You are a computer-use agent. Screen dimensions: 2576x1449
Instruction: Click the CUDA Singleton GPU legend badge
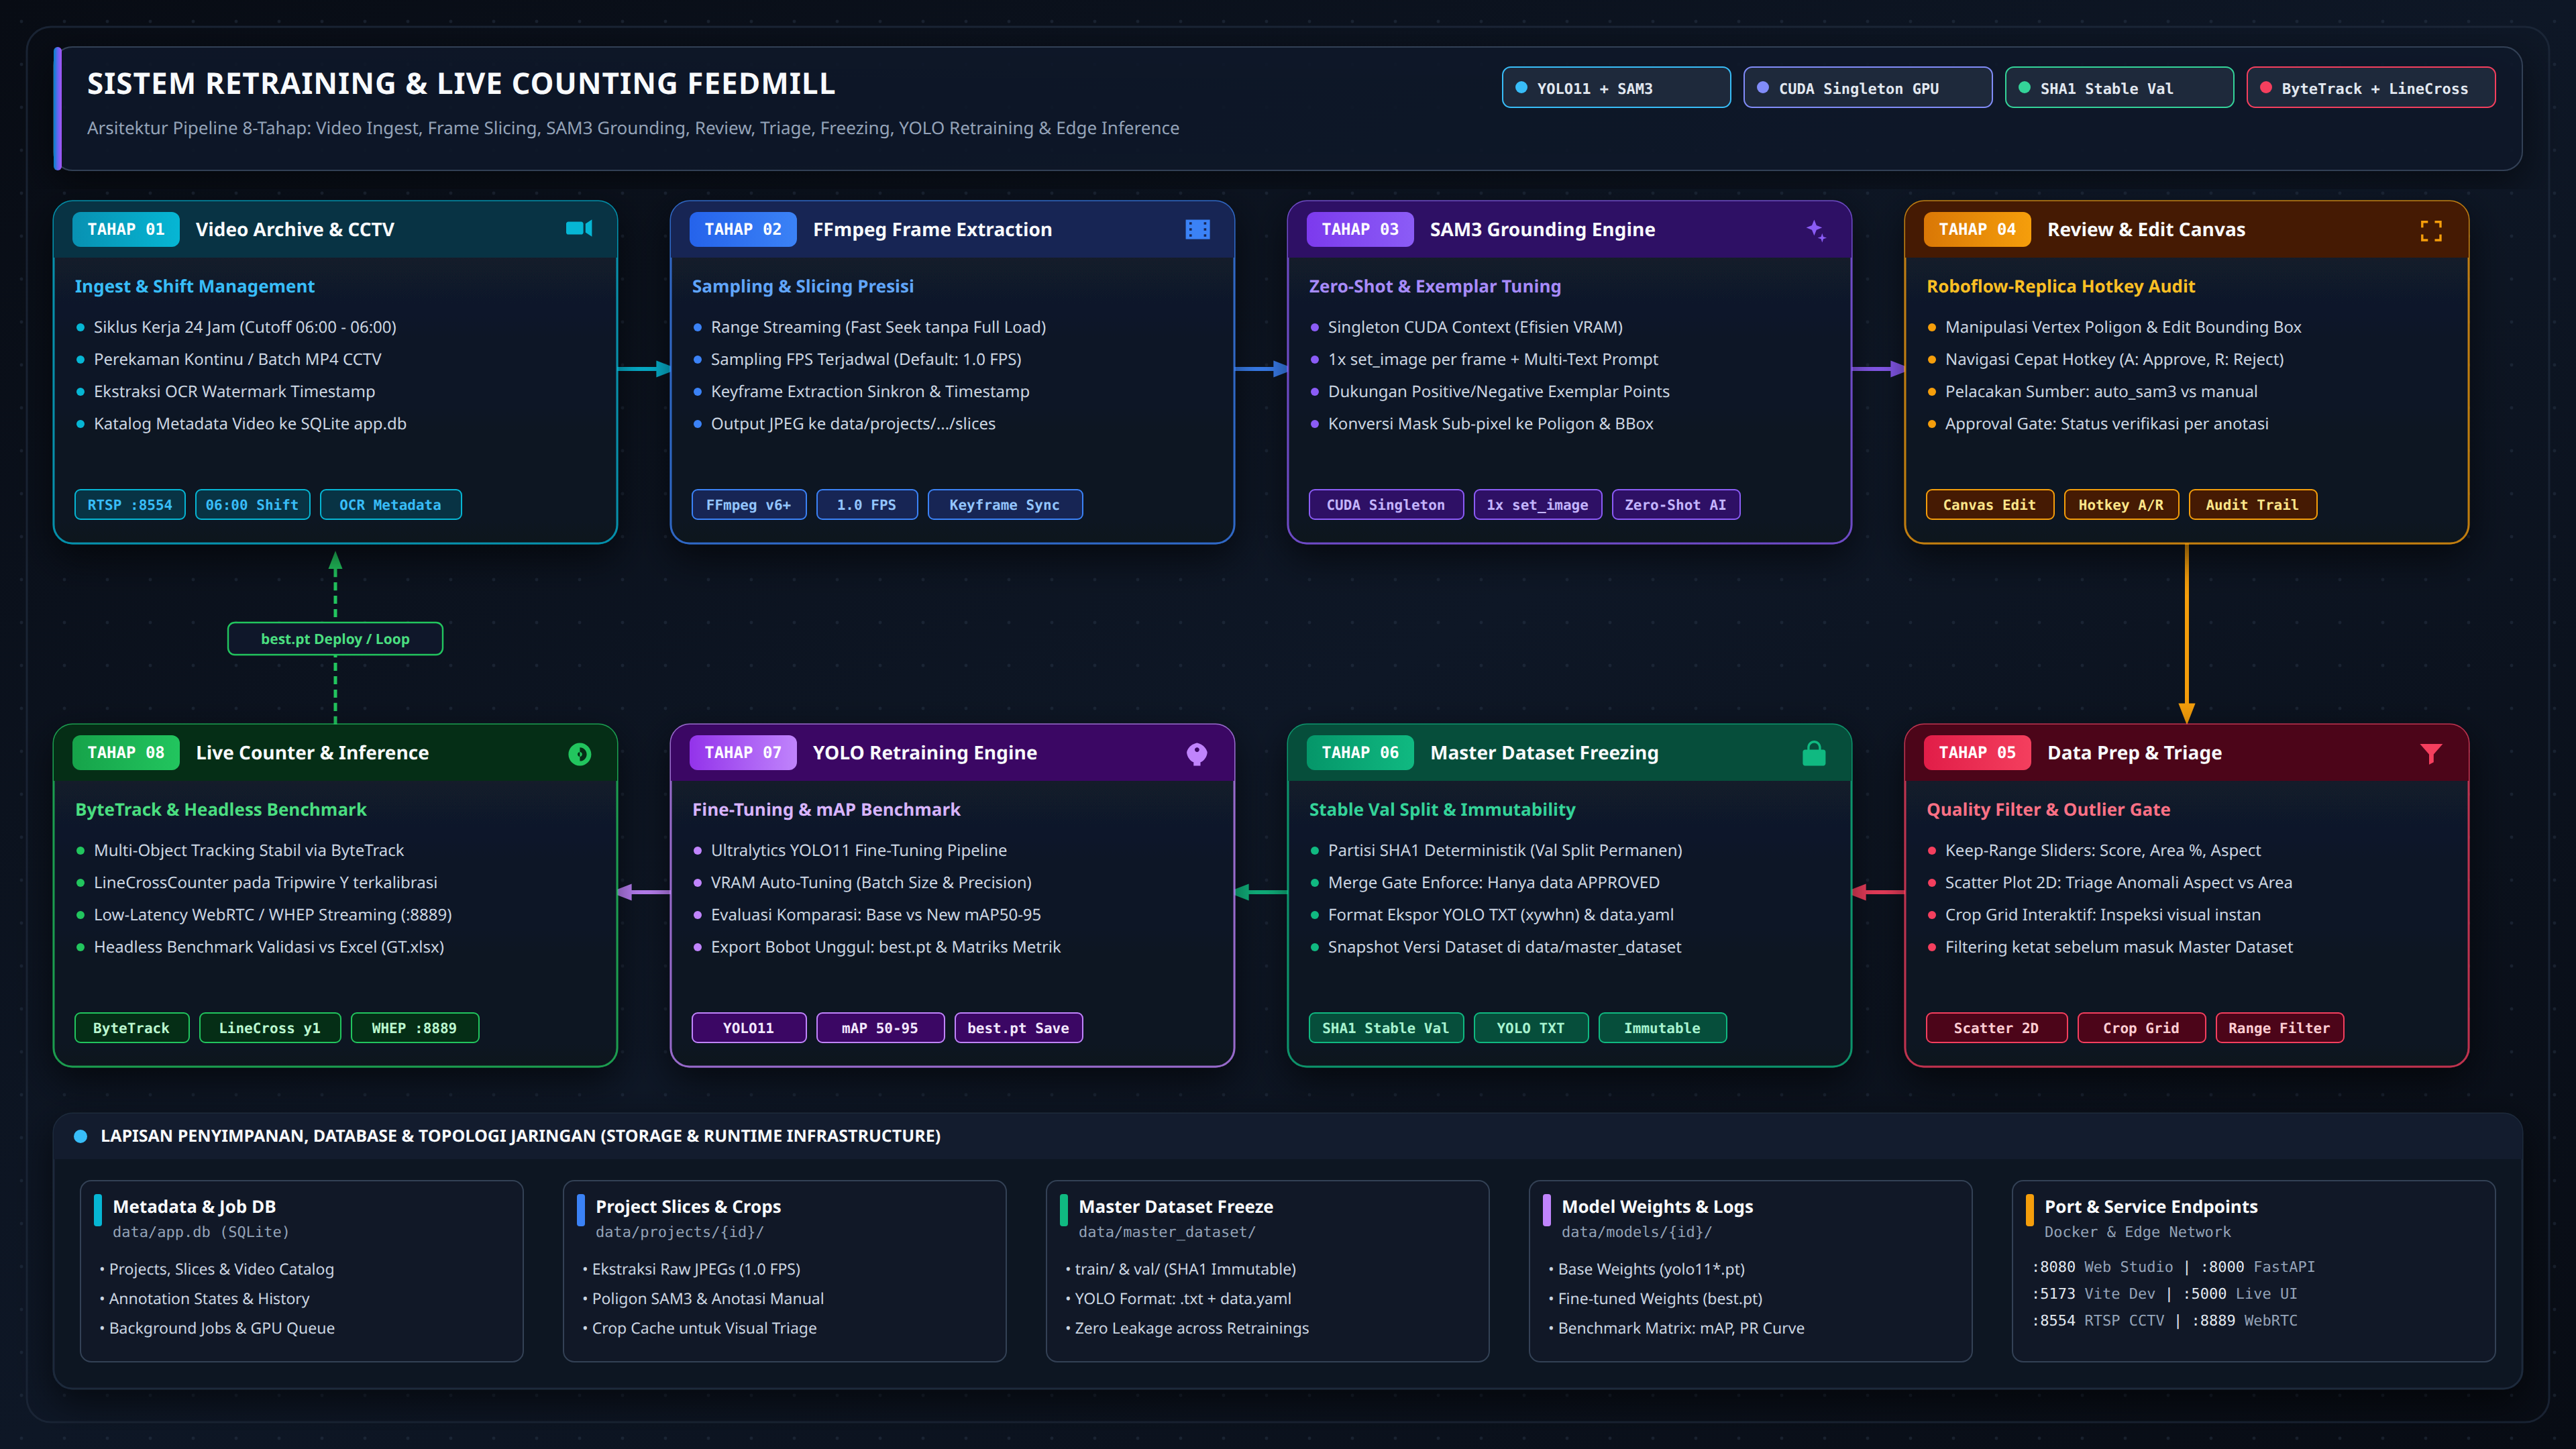point(1868,88)
